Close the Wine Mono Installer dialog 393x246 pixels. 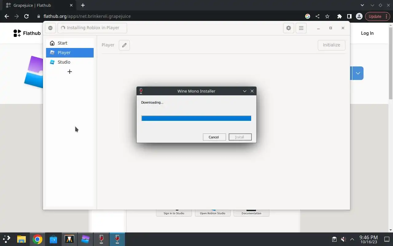tap(252, 91)
